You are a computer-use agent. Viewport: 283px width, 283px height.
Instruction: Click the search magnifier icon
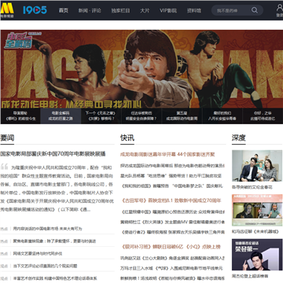255,10
